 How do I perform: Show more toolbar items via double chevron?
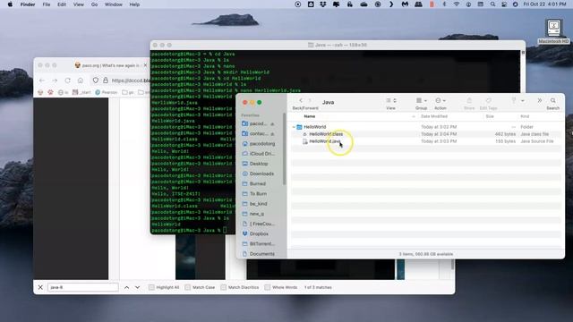click(x=539, y=100)
